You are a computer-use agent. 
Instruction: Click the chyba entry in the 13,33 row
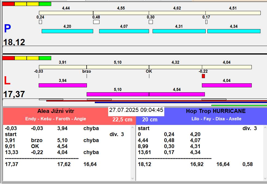[x=91, y=152]
